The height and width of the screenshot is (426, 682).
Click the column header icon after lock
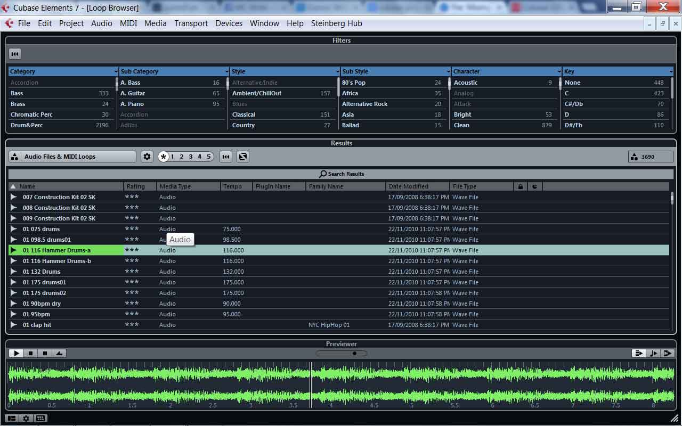click(535, 186)
